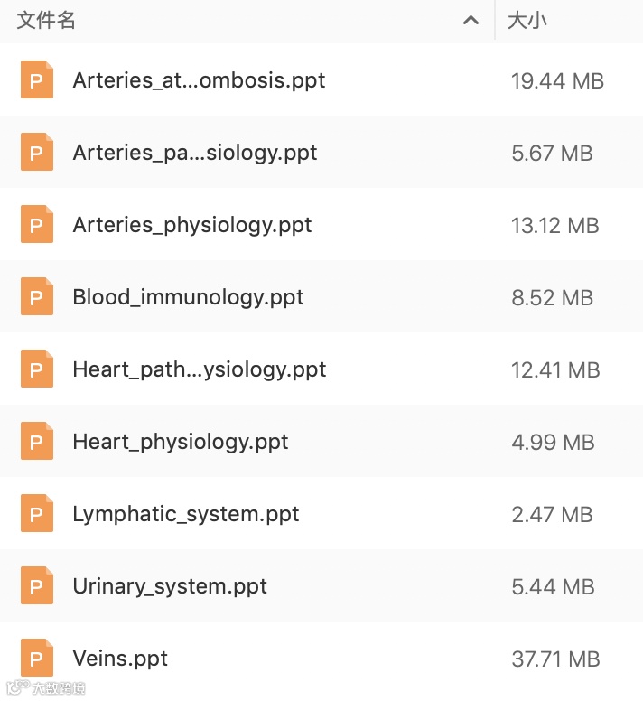
Task: Click the Urinary_system.ppt file name
Action: 170,586
